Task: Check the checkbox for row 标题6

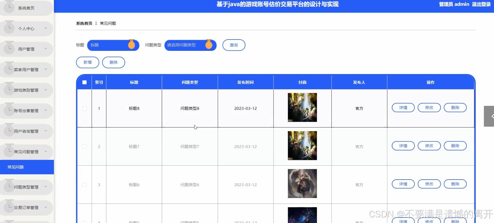Action: (x=85, y=185)
